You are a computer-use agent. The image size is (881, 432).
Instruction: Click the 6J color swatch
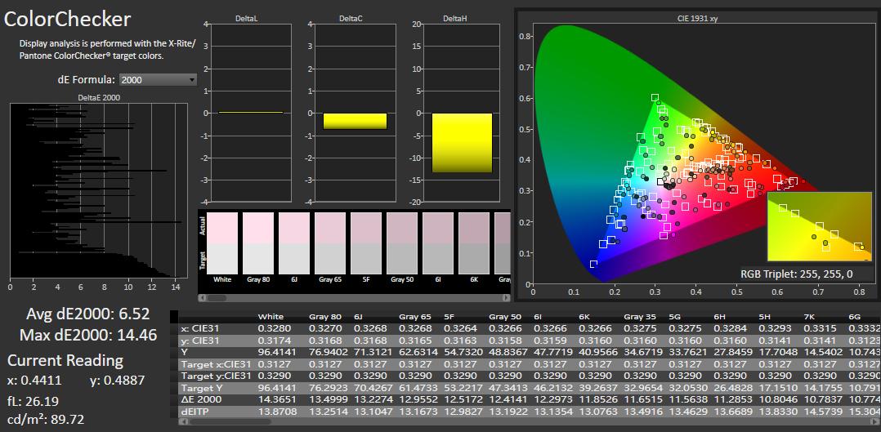pos(294,243)
